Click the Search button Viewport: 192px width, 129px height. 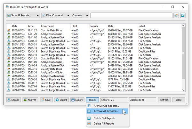click(13, 100)
